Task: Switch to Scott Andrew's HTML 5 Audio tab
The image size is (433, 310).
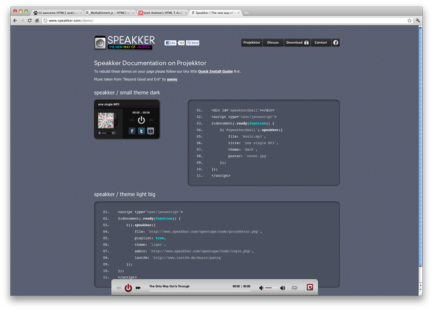Action: click(162, 13)
